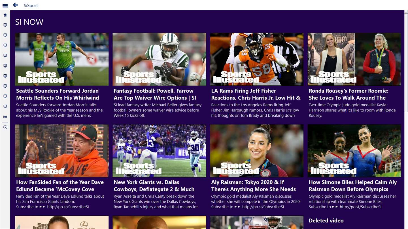Click the Jim Harbaugh rumors description text
This screenshot has width=408, height=229.
pos(255,110)
